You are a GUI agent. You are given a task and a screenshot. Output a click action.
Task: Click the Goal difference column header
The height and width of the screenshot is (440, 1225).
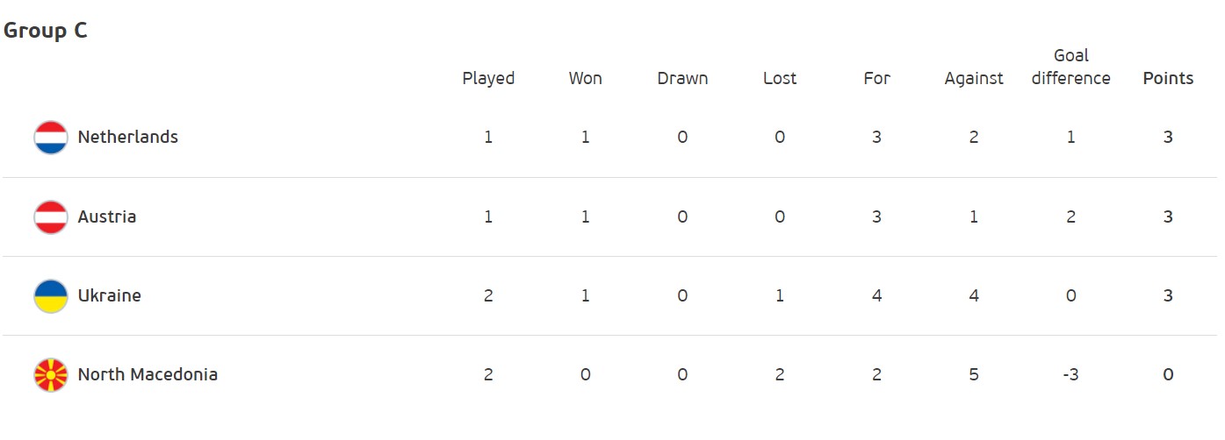[x=1070, y=67]
